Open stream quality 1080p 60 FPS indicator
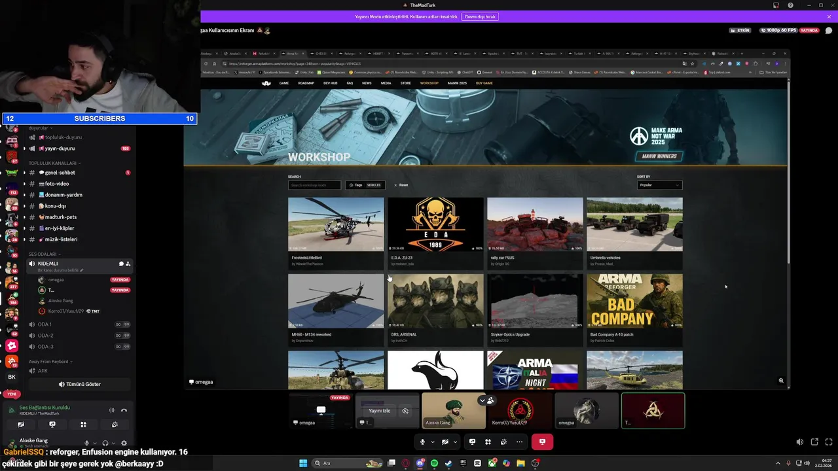 coord(780,30)
